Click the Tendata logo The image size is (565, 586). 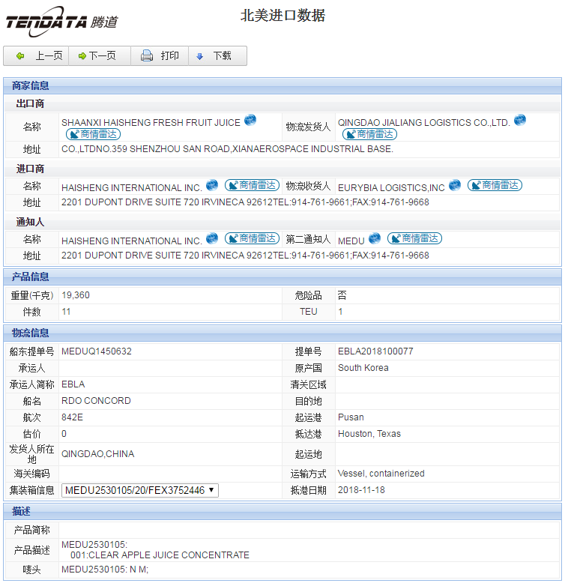click(x=61, y=21)
